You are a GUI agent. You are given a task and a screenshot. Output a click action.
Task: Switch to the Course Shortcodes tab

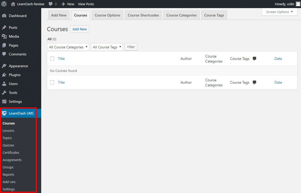[143, 15]
